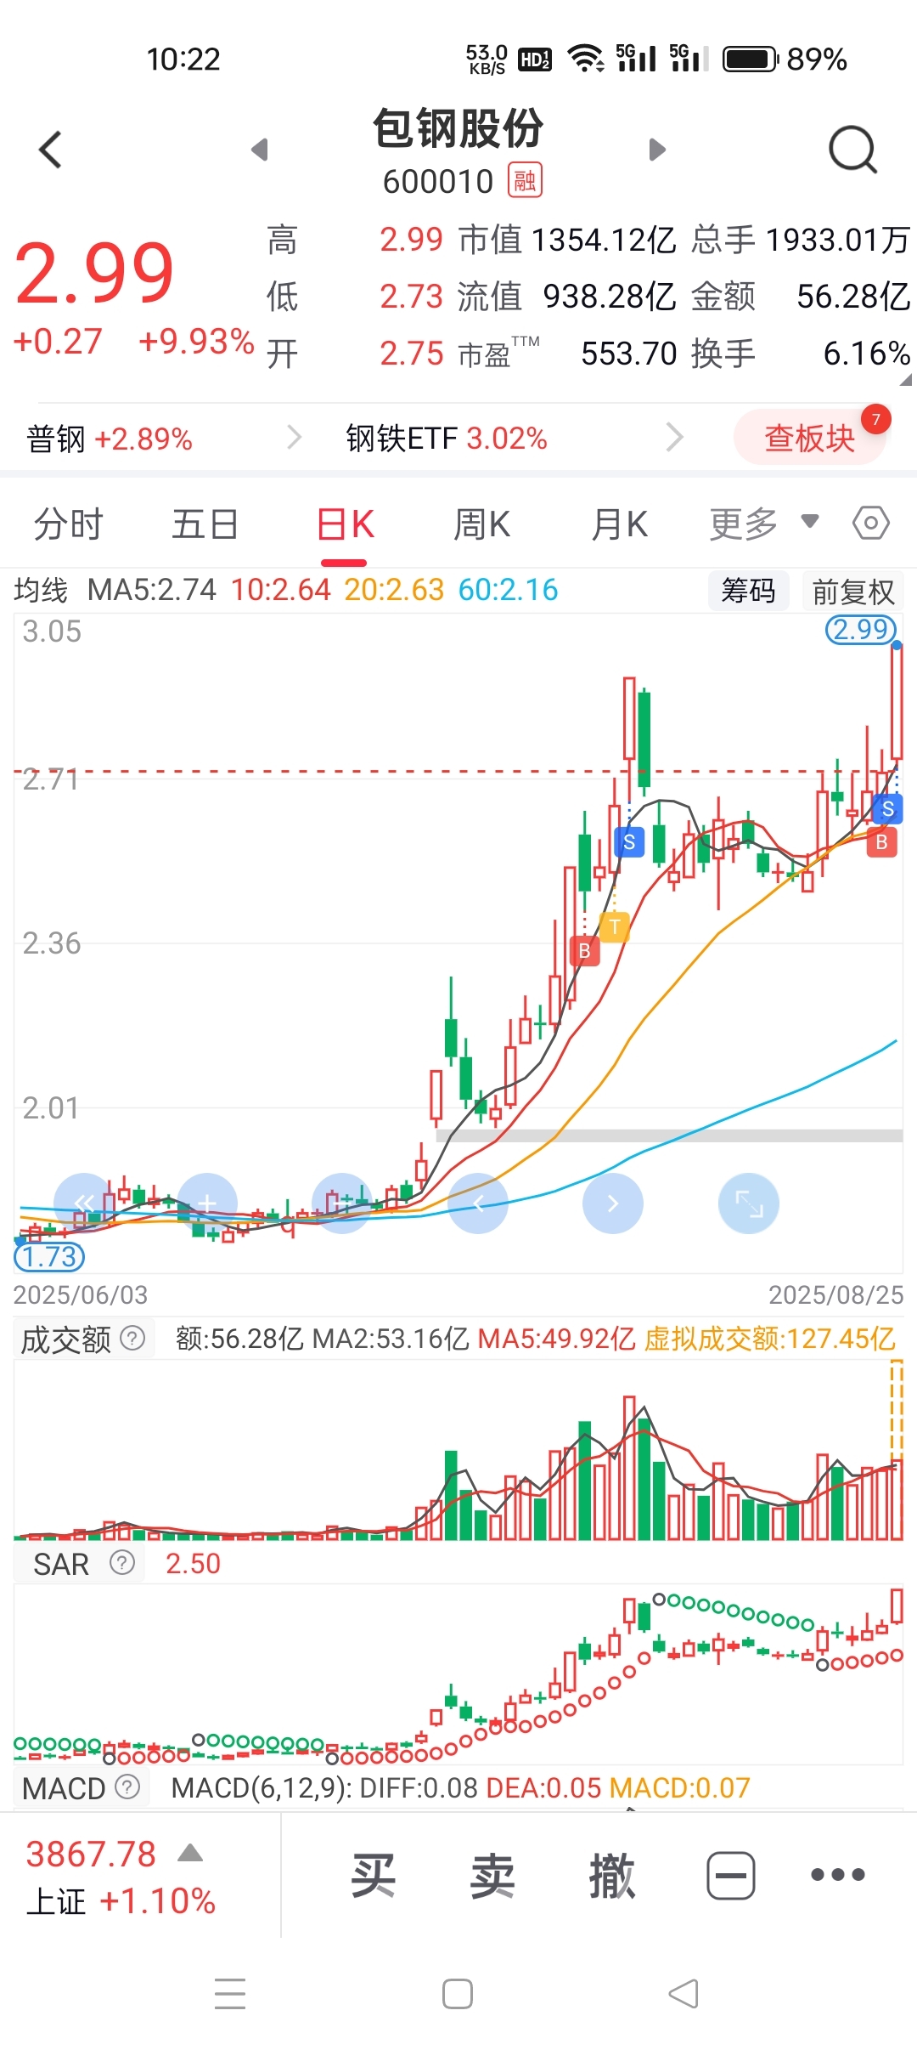Image resolution: width=917 pixels, height=2050 pixels.
Task: Tap the stock name 包钢股份
Action: (x=458, y=128)
